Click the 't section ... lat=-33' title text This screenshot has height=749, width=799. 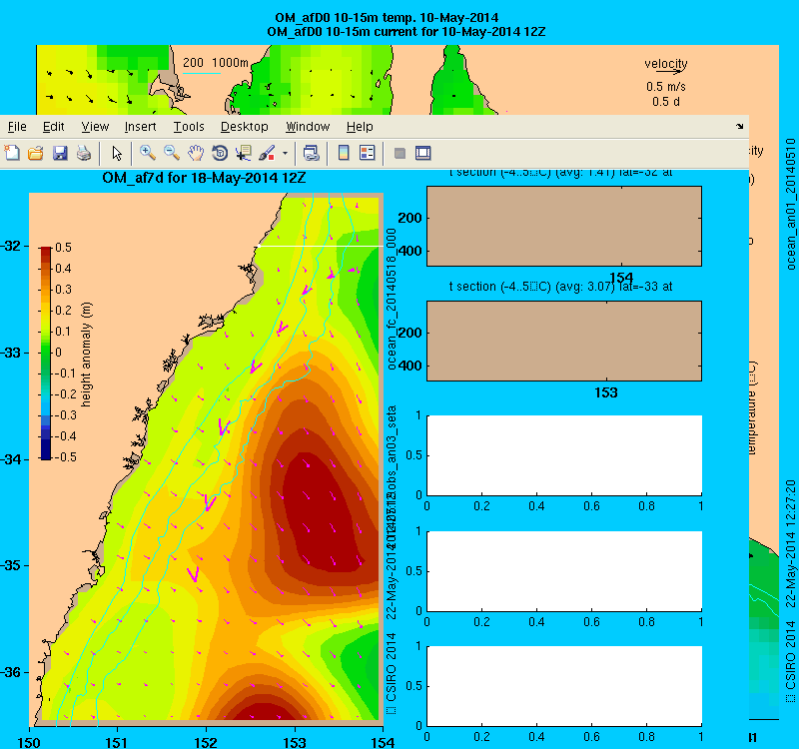pos(560,287)
